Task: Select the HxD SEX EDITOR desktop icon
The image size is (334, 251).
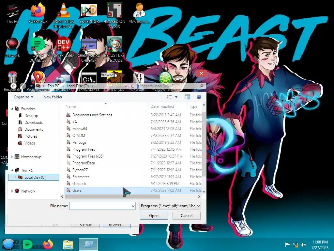Action: [x=89, y=13]
